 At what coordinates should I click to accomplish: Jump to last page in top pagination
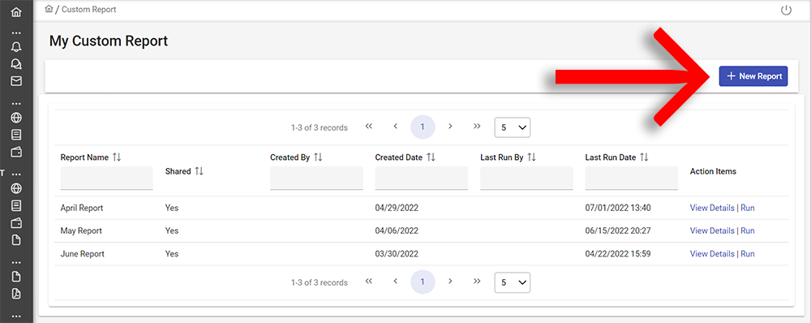tap(477, 127)
